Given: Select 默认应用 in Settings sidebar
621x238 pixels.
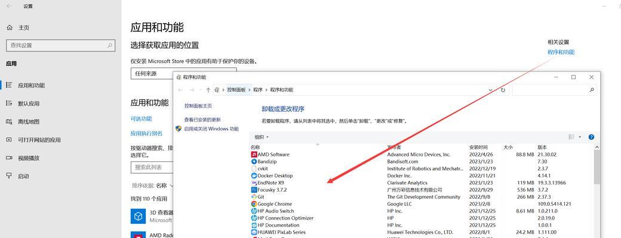Looking at the screenshot, I should tap(60, 104).
